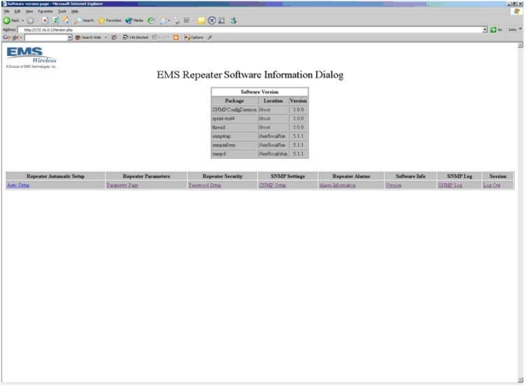Open the Alarm Information link
The height and width of the screenshot is (387, 526).
click(337, 185)
